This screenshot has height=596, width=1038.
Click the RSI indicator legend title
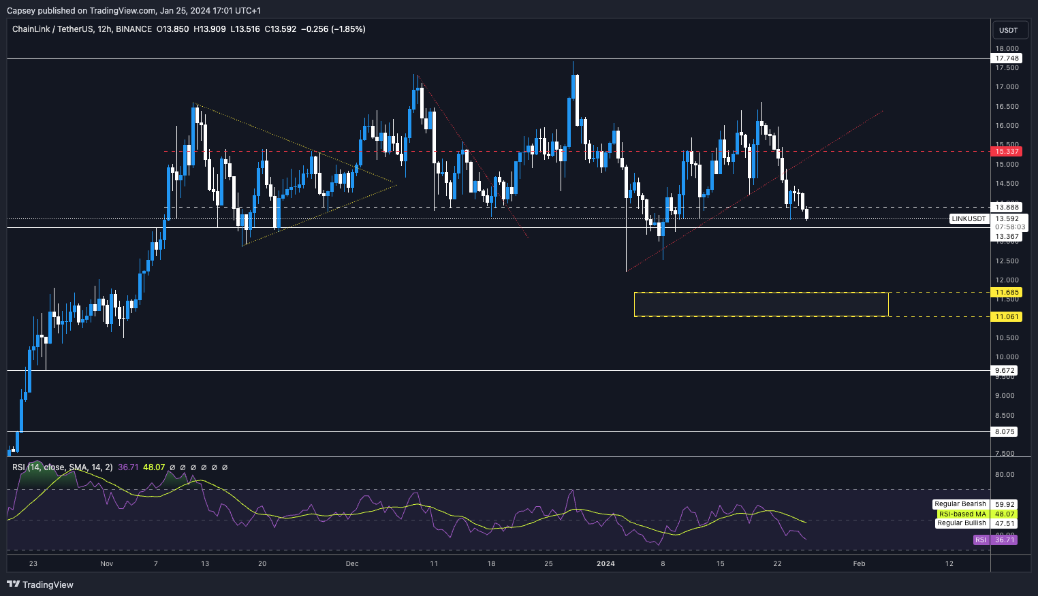pos(63,467)
